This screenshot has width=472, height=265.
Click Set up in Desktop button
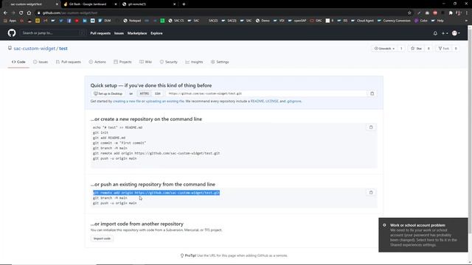pos(108,93)
